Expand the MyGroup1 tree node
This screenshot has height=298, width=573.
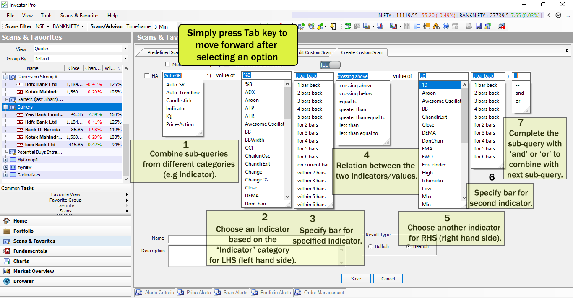[x=6, y=160]
